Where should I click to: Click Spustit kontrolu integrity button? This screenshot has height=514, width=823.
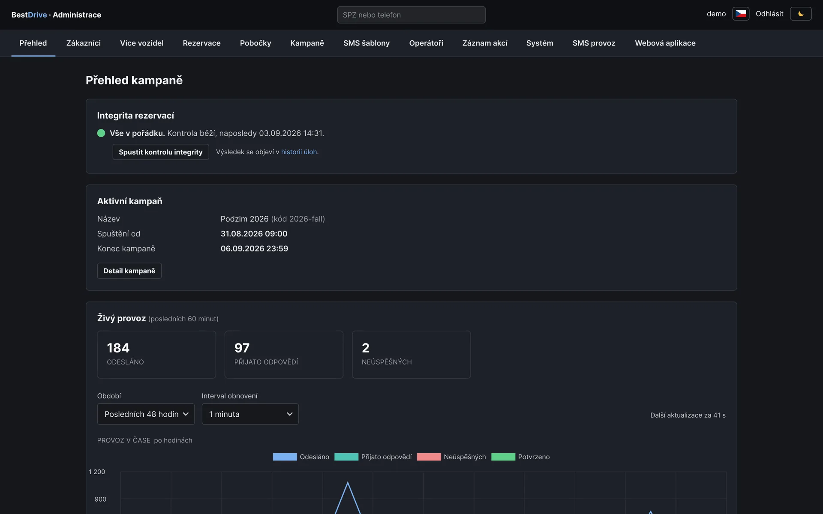click(161, 152)
